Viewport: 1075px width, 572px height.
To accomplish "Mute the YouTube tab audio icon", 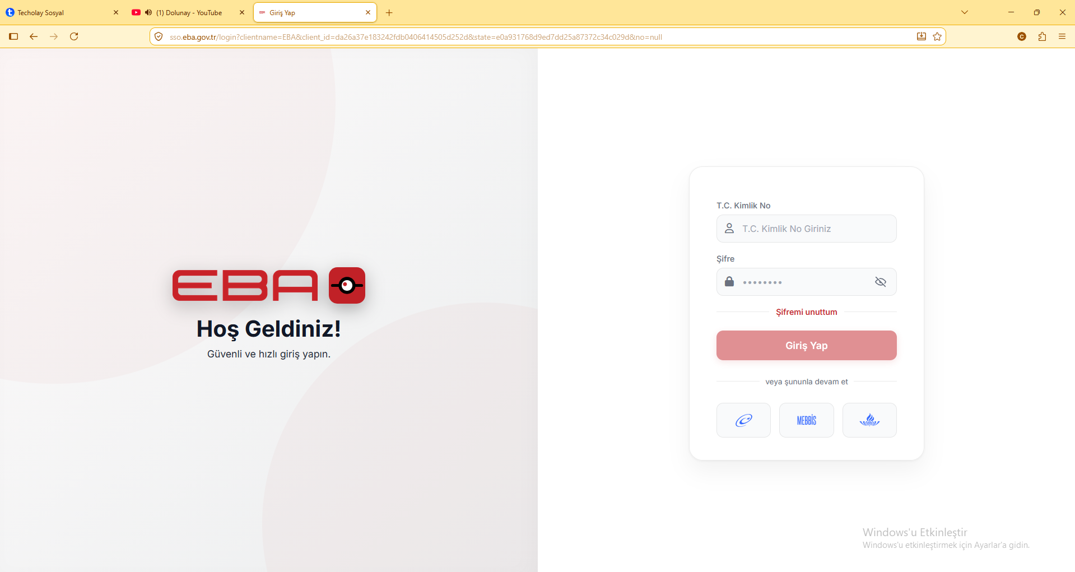I will click(x=148, y=12).
